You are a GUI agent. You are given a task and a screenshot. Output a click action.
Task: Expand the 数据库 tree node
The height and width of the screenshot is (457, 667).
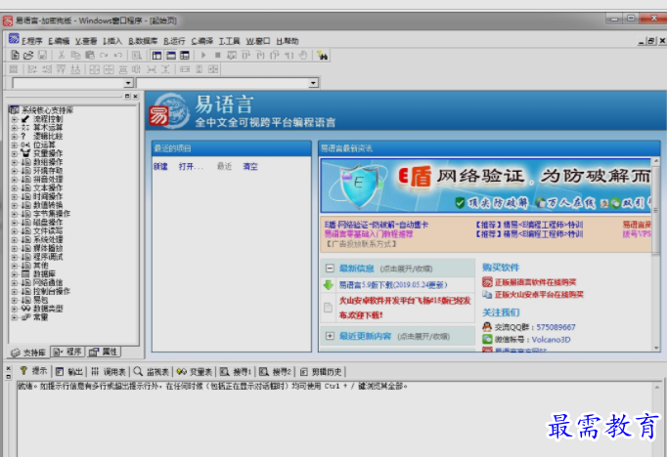pyautogui.click(x=15, y=274)
